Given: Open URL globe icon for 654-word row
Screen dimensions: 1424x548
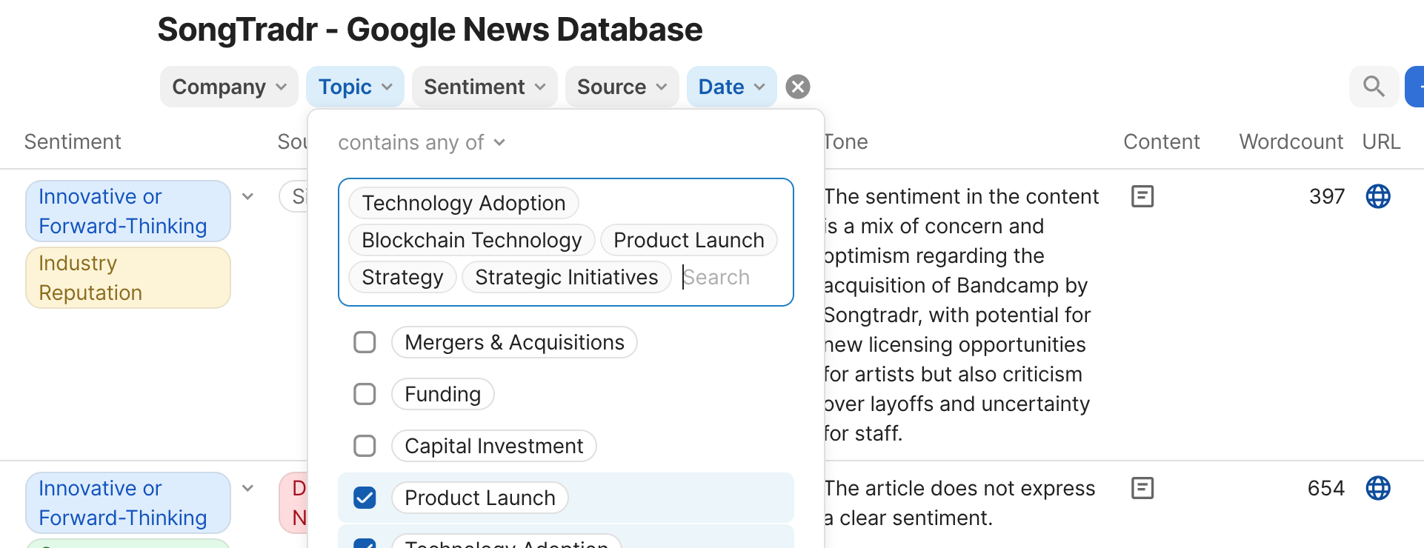Looking at the screenshot, I should point(1377,488).
